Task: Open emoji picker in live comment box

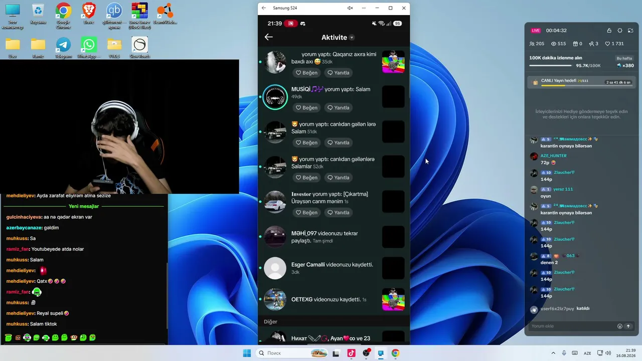Action: tap(620, 326)
